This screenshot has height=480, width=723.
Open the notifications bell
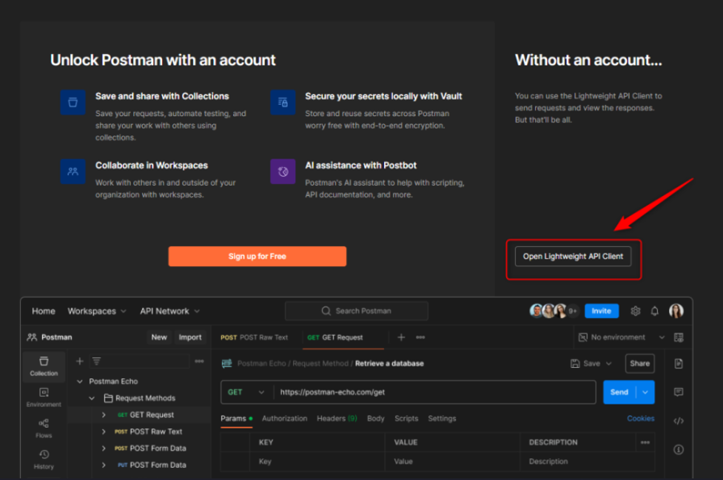pos(654,311)
